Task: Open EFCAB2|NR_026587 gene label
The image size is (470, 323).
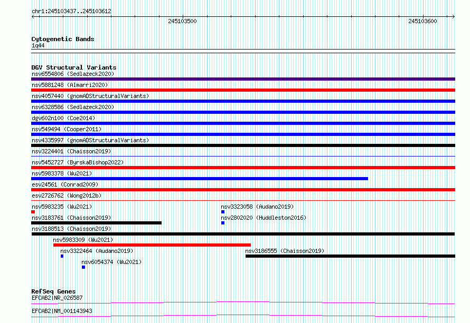Action: (x=57, y=298)
